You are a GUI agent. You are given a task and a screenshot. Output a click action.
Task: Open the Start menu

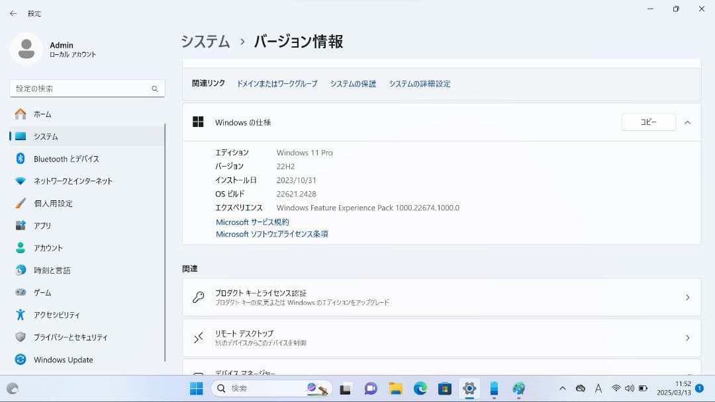[196, 389]
